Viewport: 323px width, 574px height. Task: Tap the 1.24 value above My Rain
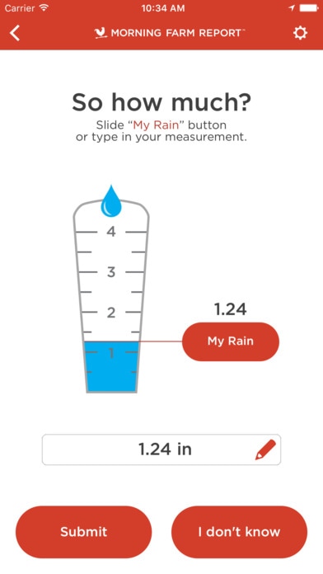[x=231, y=309]
